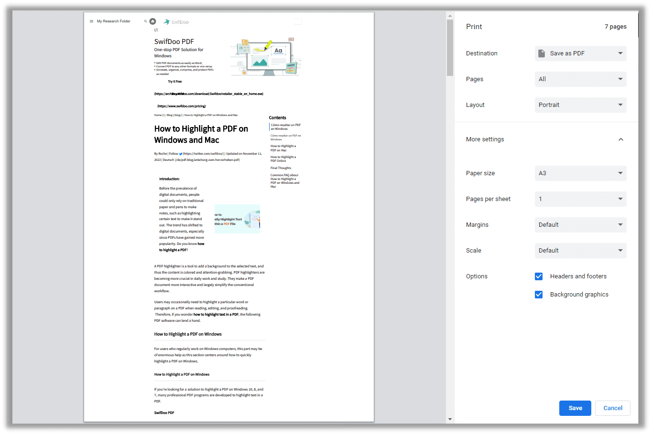652x434 pixels.
Task: Collapse the More settings section chevron
Action: (621, 139)
